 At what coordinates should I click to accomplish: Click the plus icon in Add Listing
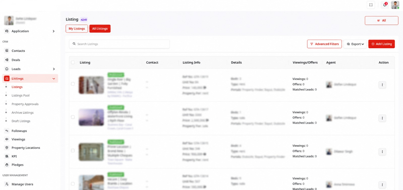pos(373,44)
